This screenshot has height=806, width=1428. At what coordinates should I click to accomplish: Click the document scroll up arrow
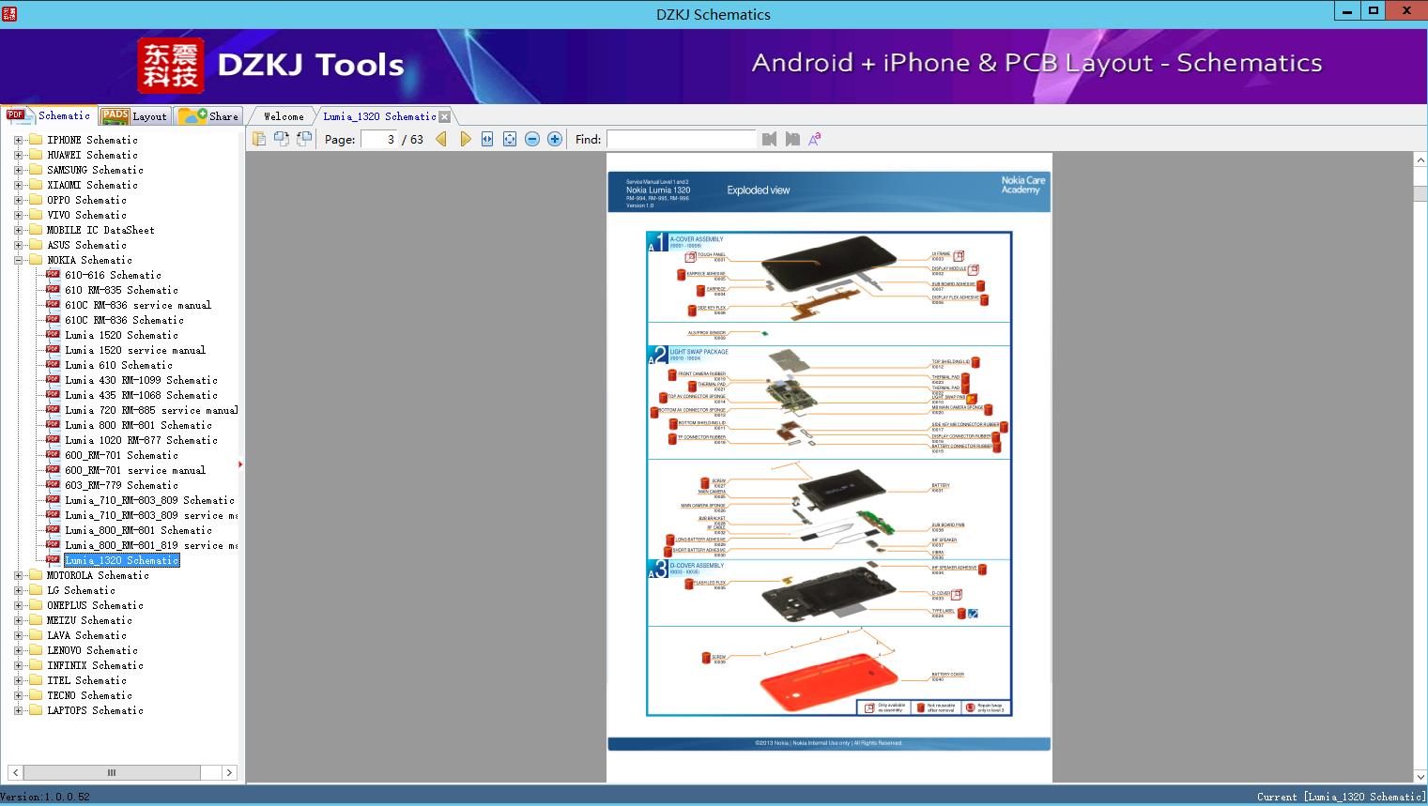coord(1420,160)
